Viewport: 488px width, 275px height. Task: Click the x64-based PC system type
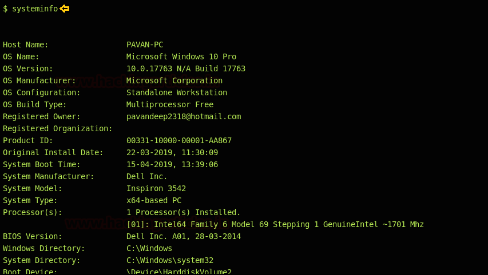click(x=153, y=200)
